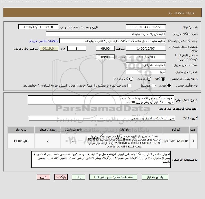Click the price validity date 1400/12/08 field

(146, 57)
